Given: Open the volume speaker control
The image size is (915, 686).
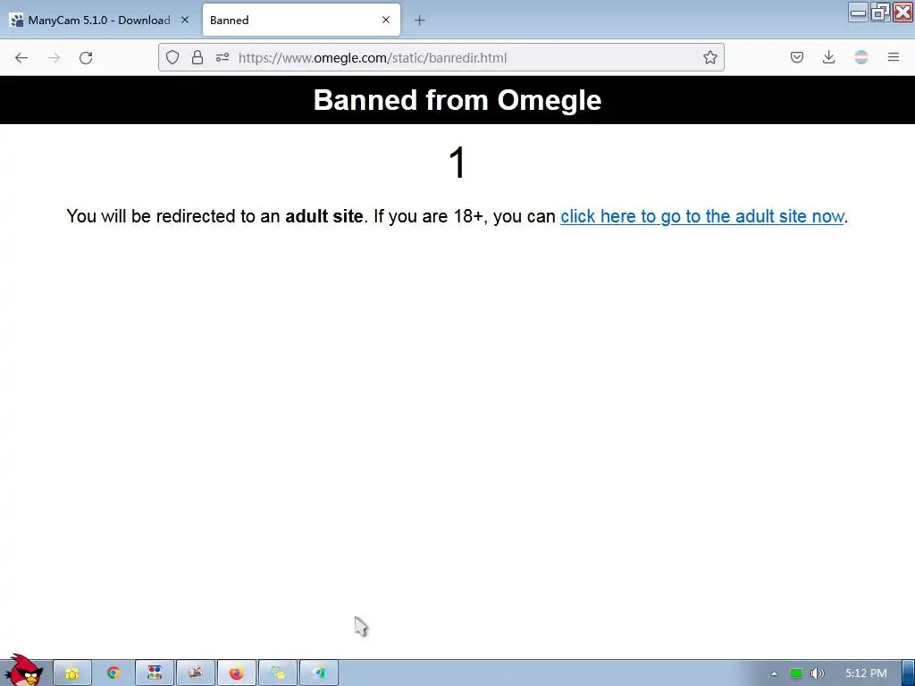Looking at the screenshot, I should tap(818, 673).
